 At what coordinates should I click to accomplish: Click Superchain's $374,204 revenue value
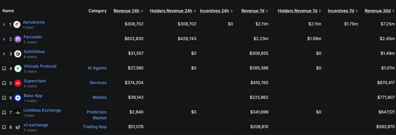pyautogui.click(x=134, y=83)
